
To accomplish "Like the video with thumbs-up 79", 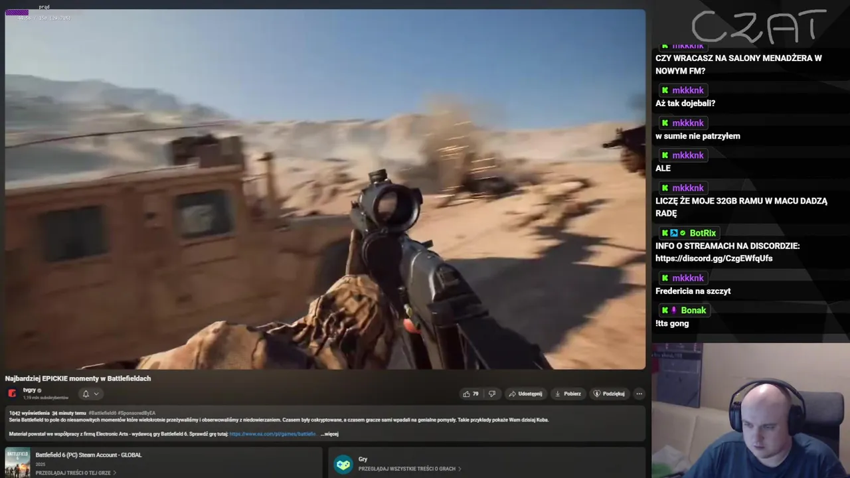I will point(471,394).
